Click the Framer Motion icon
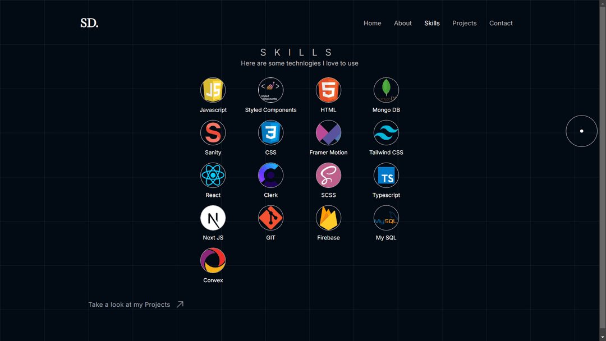Image resolution: width=606 pixels, height=341 pixels. (x=328, y=132)
